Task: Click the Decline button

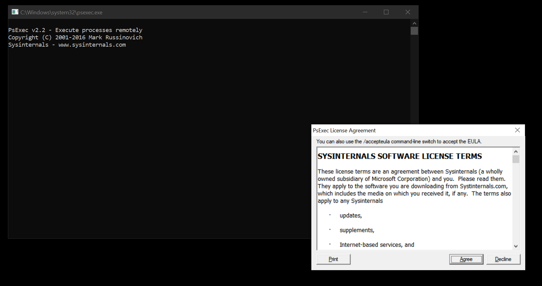Action: (503, 259)
